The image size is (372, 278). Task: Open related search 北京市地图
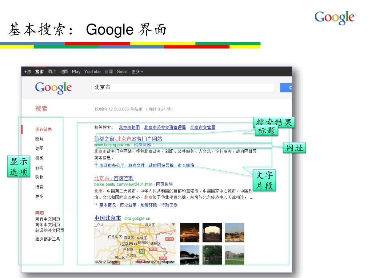coord(129,128)
